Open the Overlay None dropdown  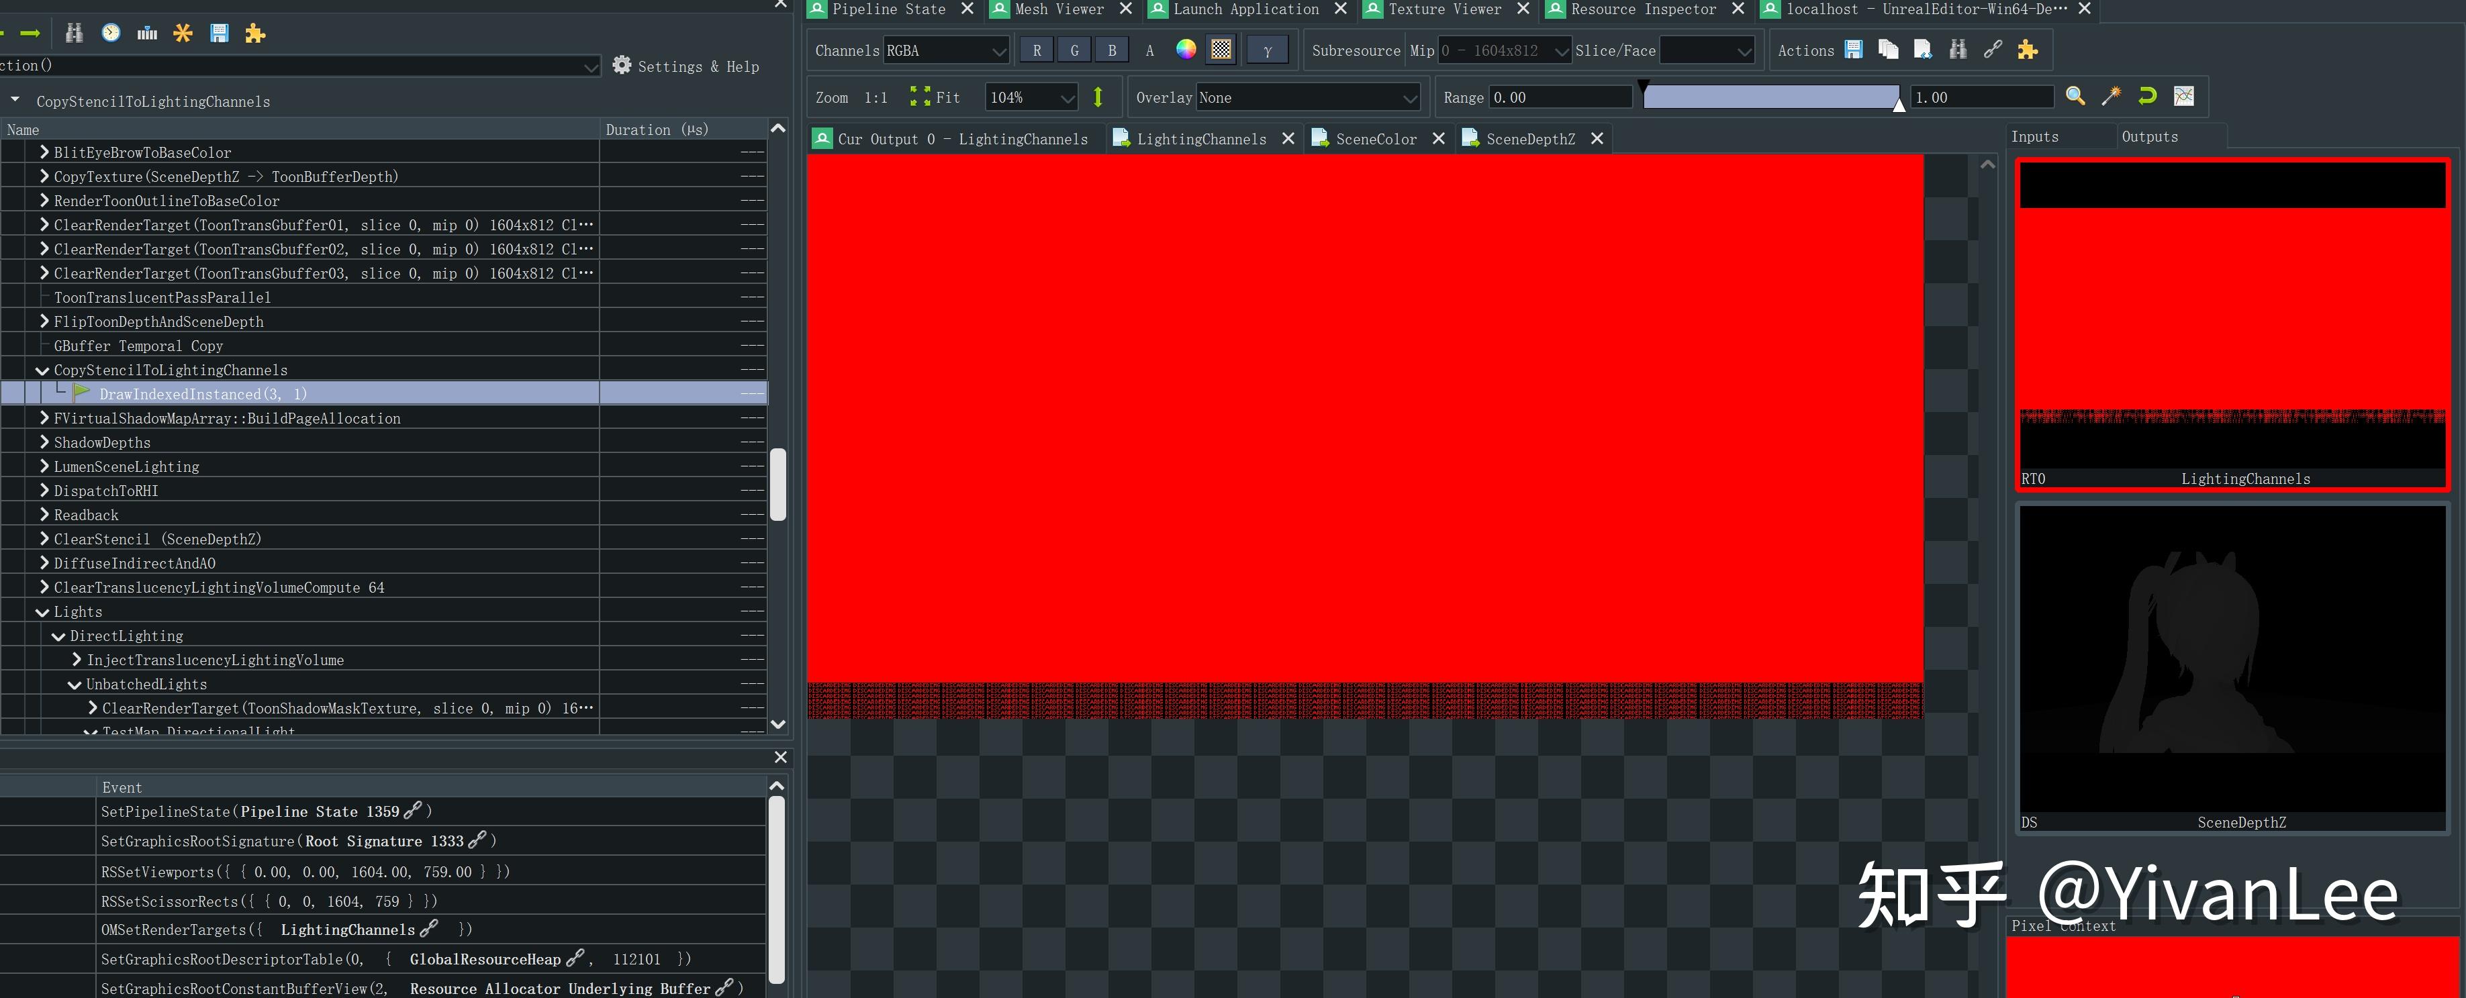(x=1307, y=97)
